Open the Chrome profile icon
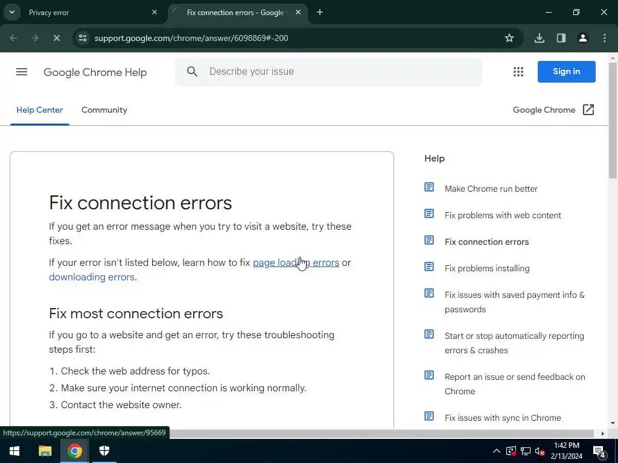This screenshot has height=463, width=618. click(582, 38)
